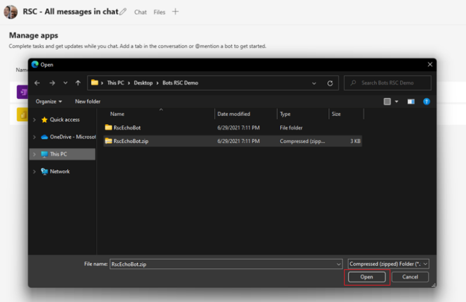Click the Forward navigation arrow
The height and width of the screenshot is (302, 466).
pos(52,83)
